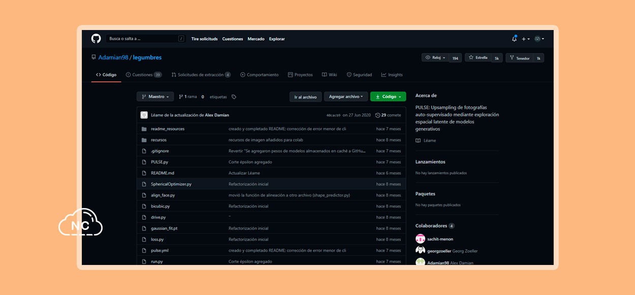Click the file icon next to pulse.yml

[x=144, y=251]
